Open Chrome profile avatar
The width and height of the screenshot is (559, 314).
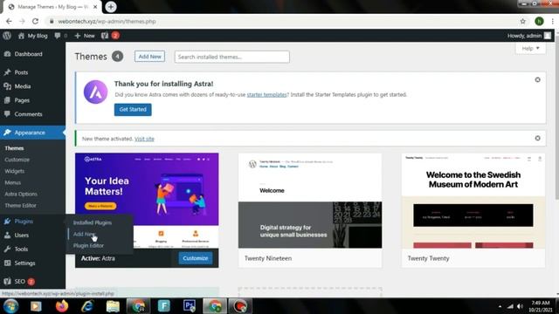pos(539,21)
